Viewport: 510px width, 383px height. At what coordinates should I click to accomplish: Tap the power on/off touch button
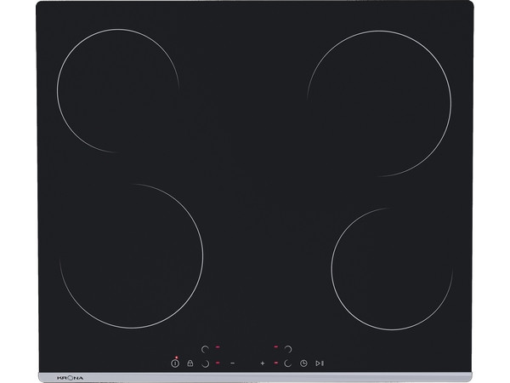(175, 363)
